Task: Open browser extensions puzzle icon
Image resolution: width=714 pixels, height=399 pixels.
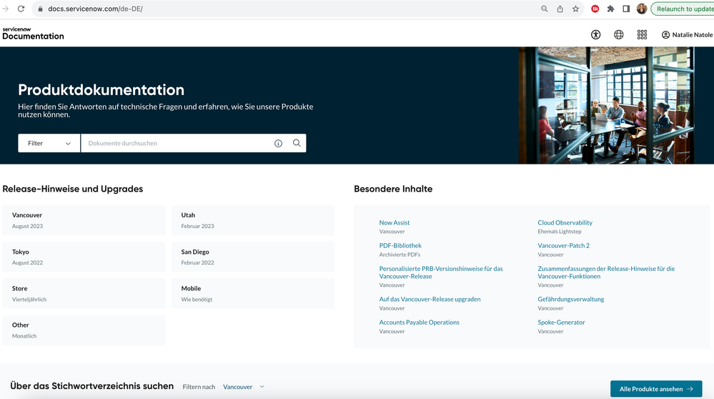Action: coord(610,9)
